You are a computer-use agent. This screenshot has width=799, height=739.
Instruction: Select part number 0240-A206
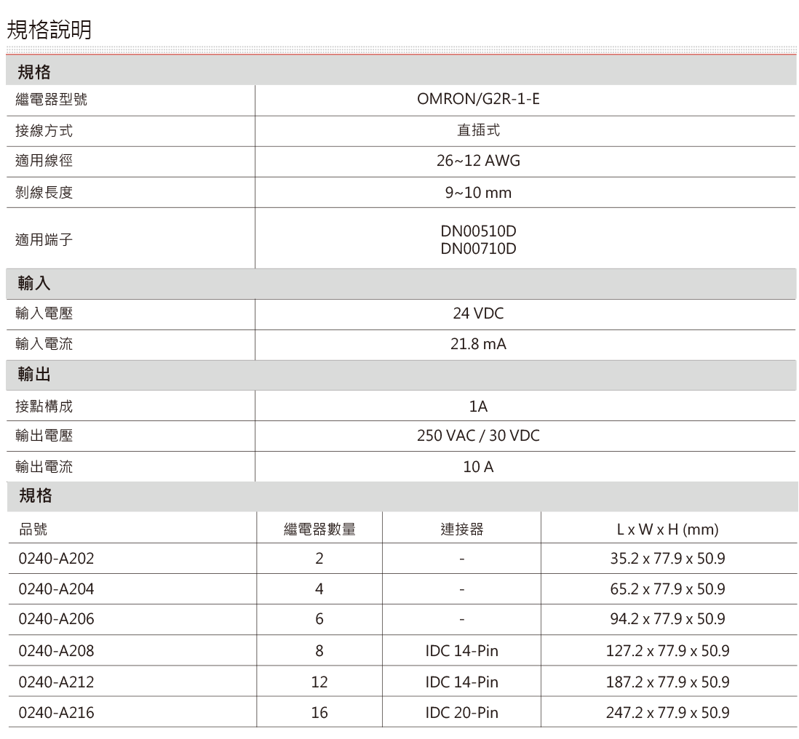[56, 619]
